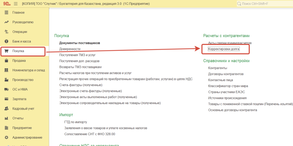This screenshot has height=146, width=293.
Task: Click the Администрирование gear icon
Action: click(6, 137)
